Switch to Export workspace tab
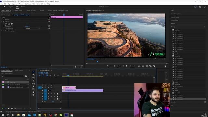The height and width of the screenshot is (117, 208). [x=23, y=7]
